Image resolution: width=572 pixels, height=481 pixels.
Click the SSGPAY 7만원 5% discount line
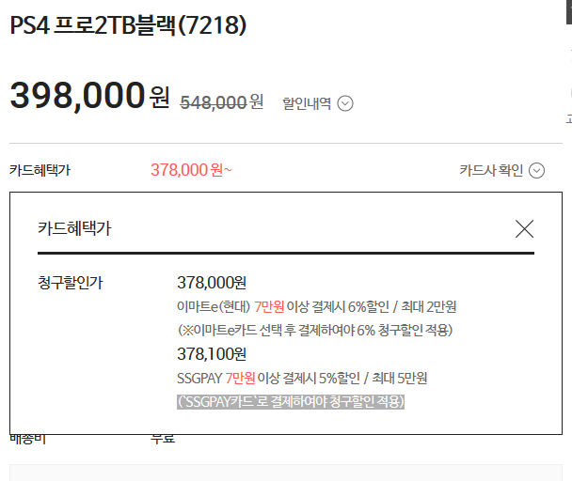click(x=301, y=378)
